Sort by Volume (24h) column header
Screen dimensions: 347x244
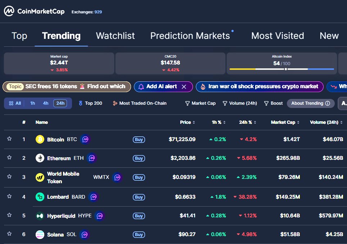click(326, 122)
